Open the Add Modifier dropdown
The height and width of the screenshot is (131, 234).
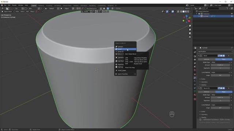tap(215, 52)
